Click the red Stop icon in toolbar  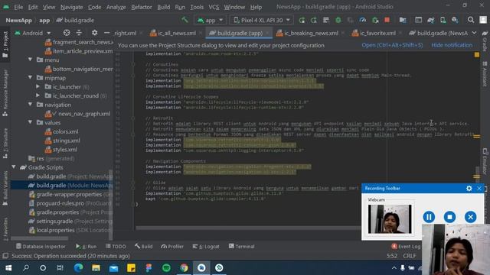[x=387, y=21]
